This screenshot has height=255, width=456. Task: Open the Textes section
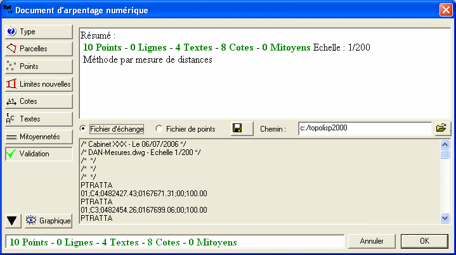39,118
